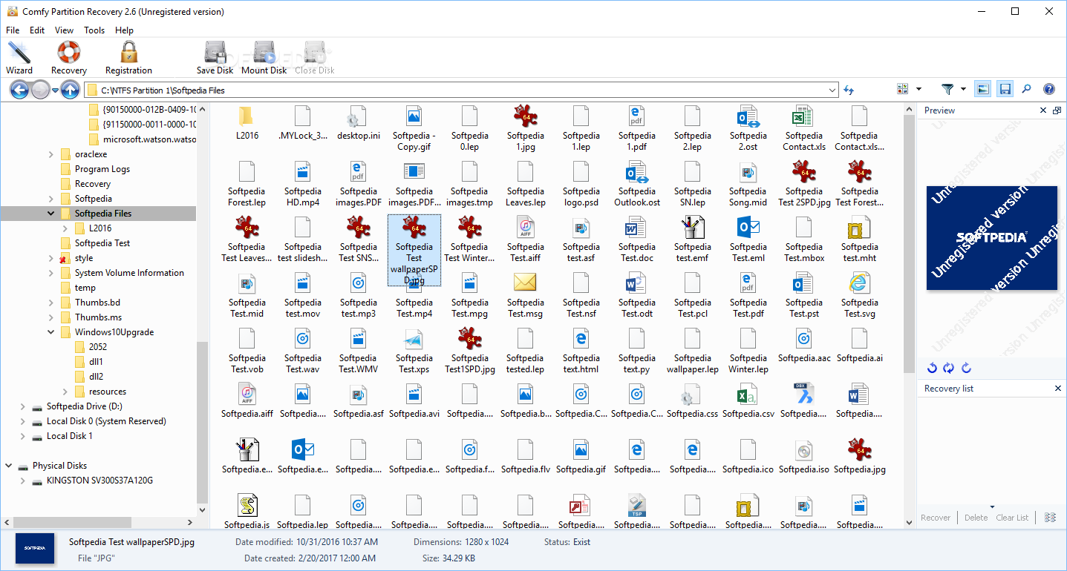Viewport: 1067px width, 571px height.
Task: Undock the Preview panel
Action: (x=1057, y=110)
